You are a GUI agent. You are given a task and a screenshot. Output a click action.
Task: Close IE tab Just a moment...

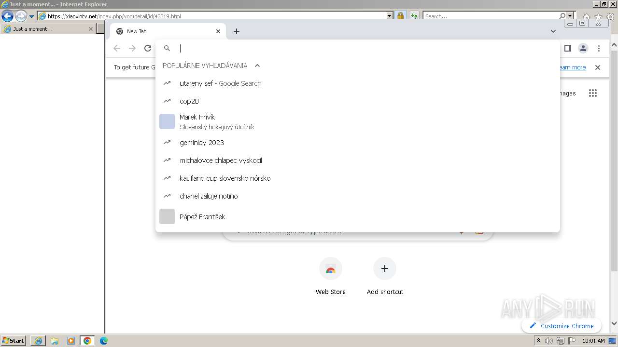(91, 29)
